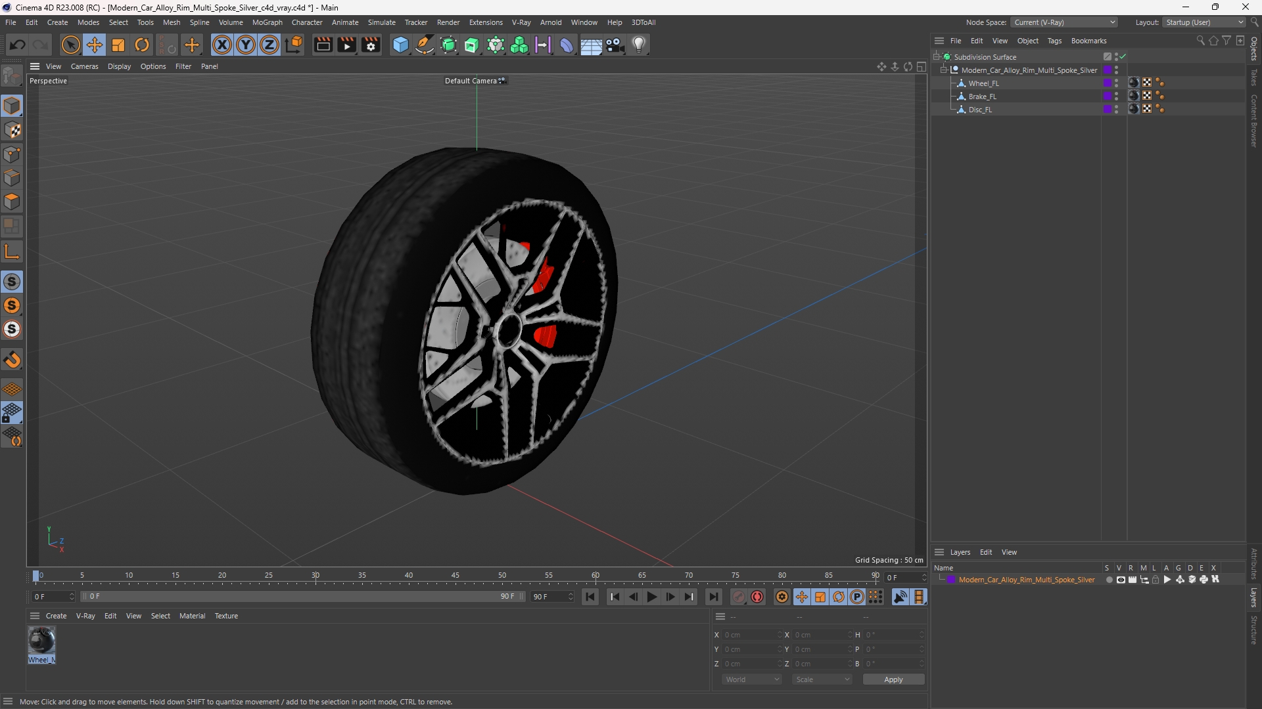The image size is (1262, 709).
Task: Open Material Manager Texture menu
Action: (226, 616)
